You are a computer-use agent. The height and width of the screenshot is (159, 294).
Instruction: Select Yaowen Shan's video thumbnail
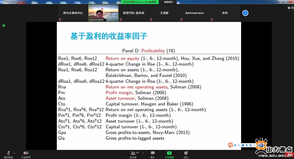coord(103,13)
